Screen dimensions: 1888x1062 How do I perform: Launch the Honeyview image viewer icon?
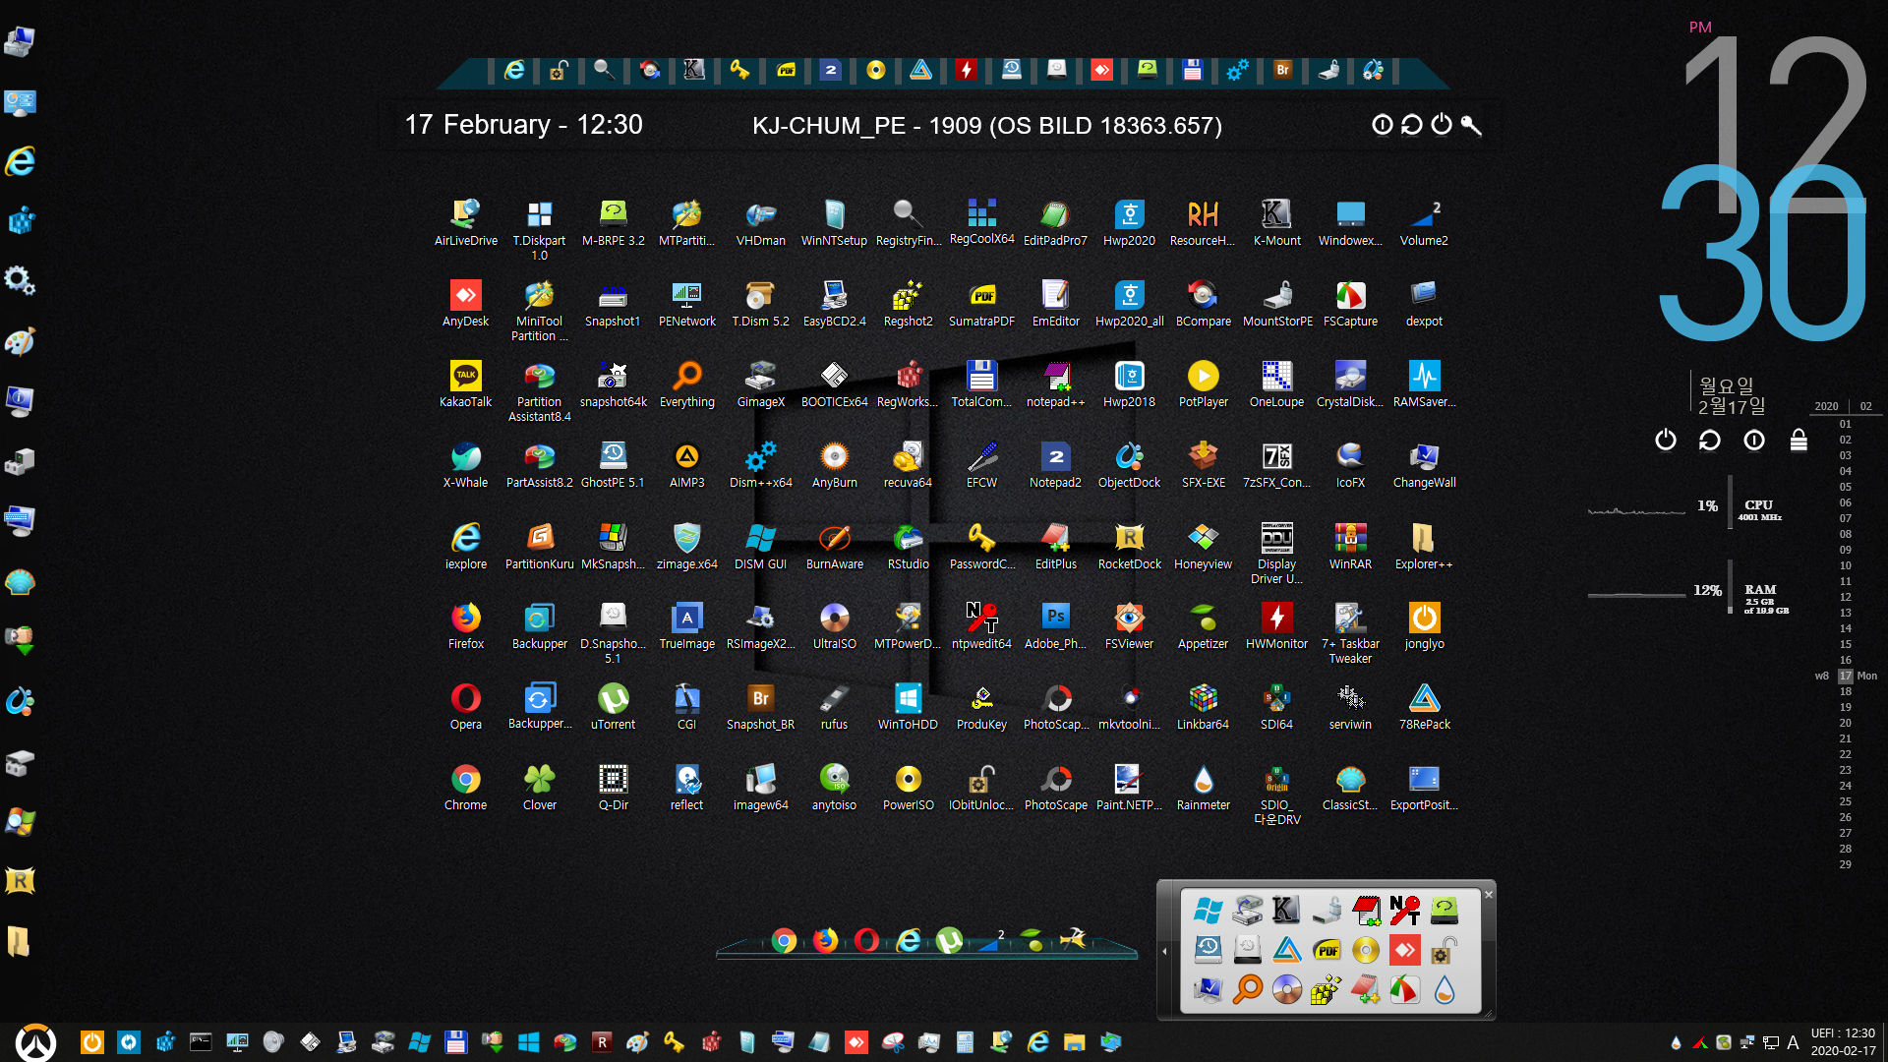[1203, 546]
